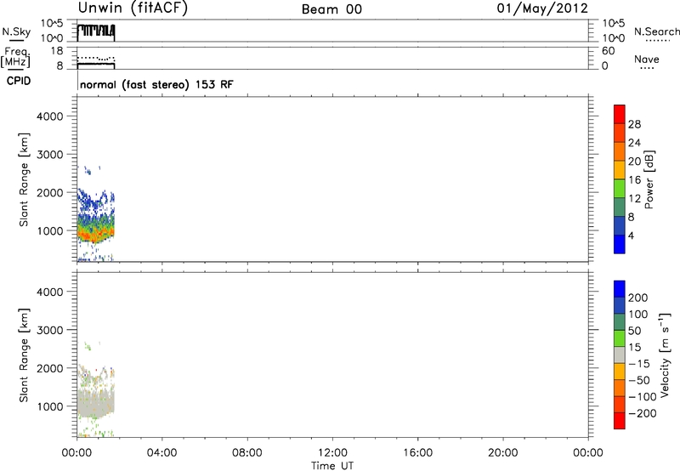
Task: Click the '3000' tick label on velocity plot
Action: pos(49,330)
